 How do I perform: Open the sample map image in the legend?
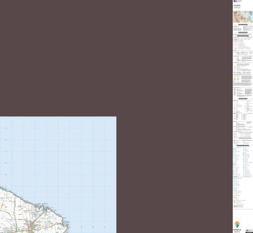pyautogui.click(x=243, y=16)
